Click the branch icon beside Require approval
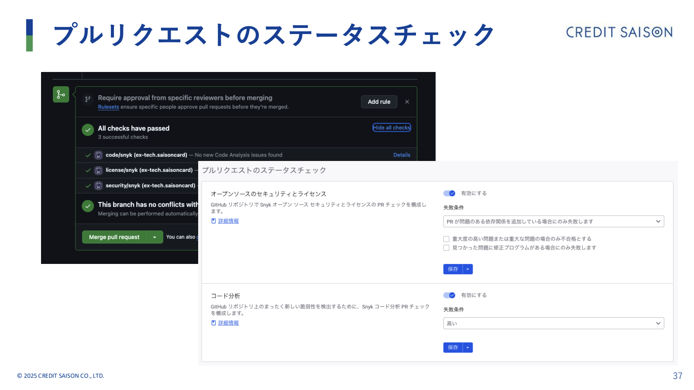This screenshot has width=694, height=390. (88, 99)
